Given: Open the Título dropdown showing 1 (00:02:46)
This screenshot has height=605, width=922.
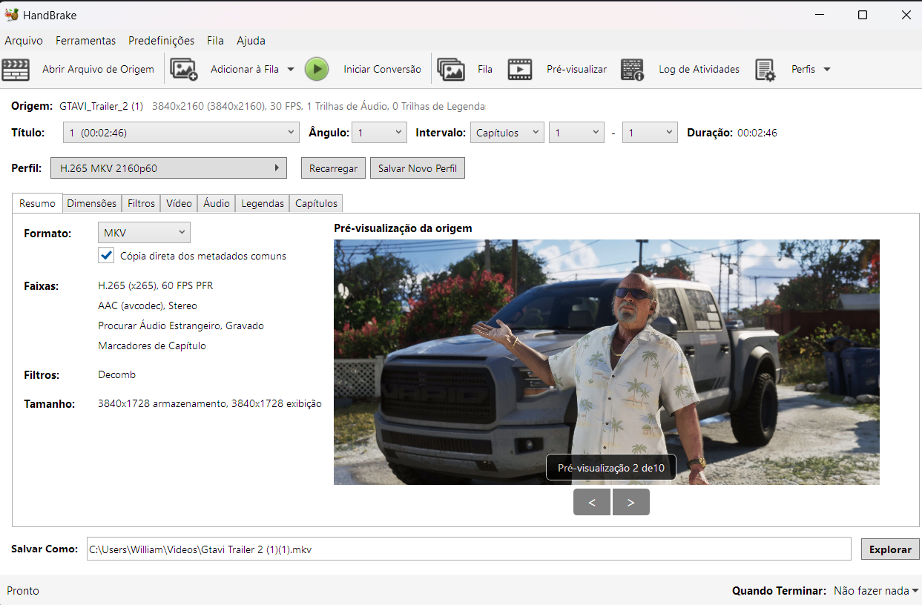Looking at the screenshot, I should pyautogui.click(x=182, y=133).
